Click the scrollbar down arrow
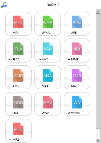 98,141
